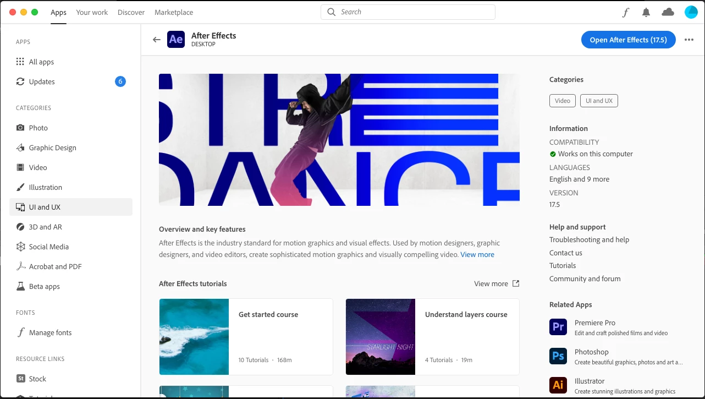Screen dimensions: 705x399
Task: Click the UI and UX devices icon
Action: coord(20,207)
